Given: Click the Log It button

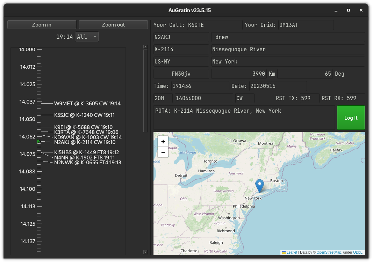Looking at the screenshot, I should pos(351,118).
